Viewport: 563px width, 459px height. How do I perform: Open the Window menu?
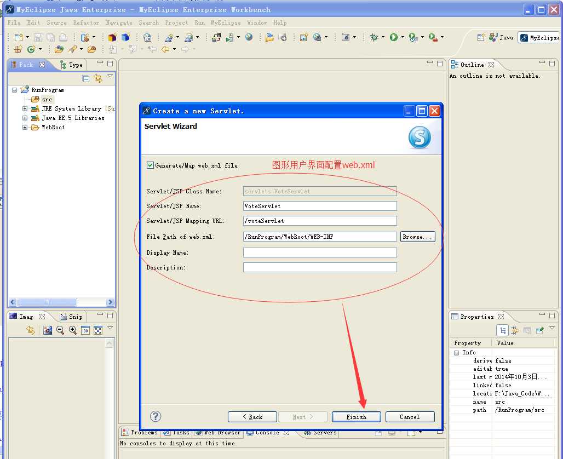257,22
